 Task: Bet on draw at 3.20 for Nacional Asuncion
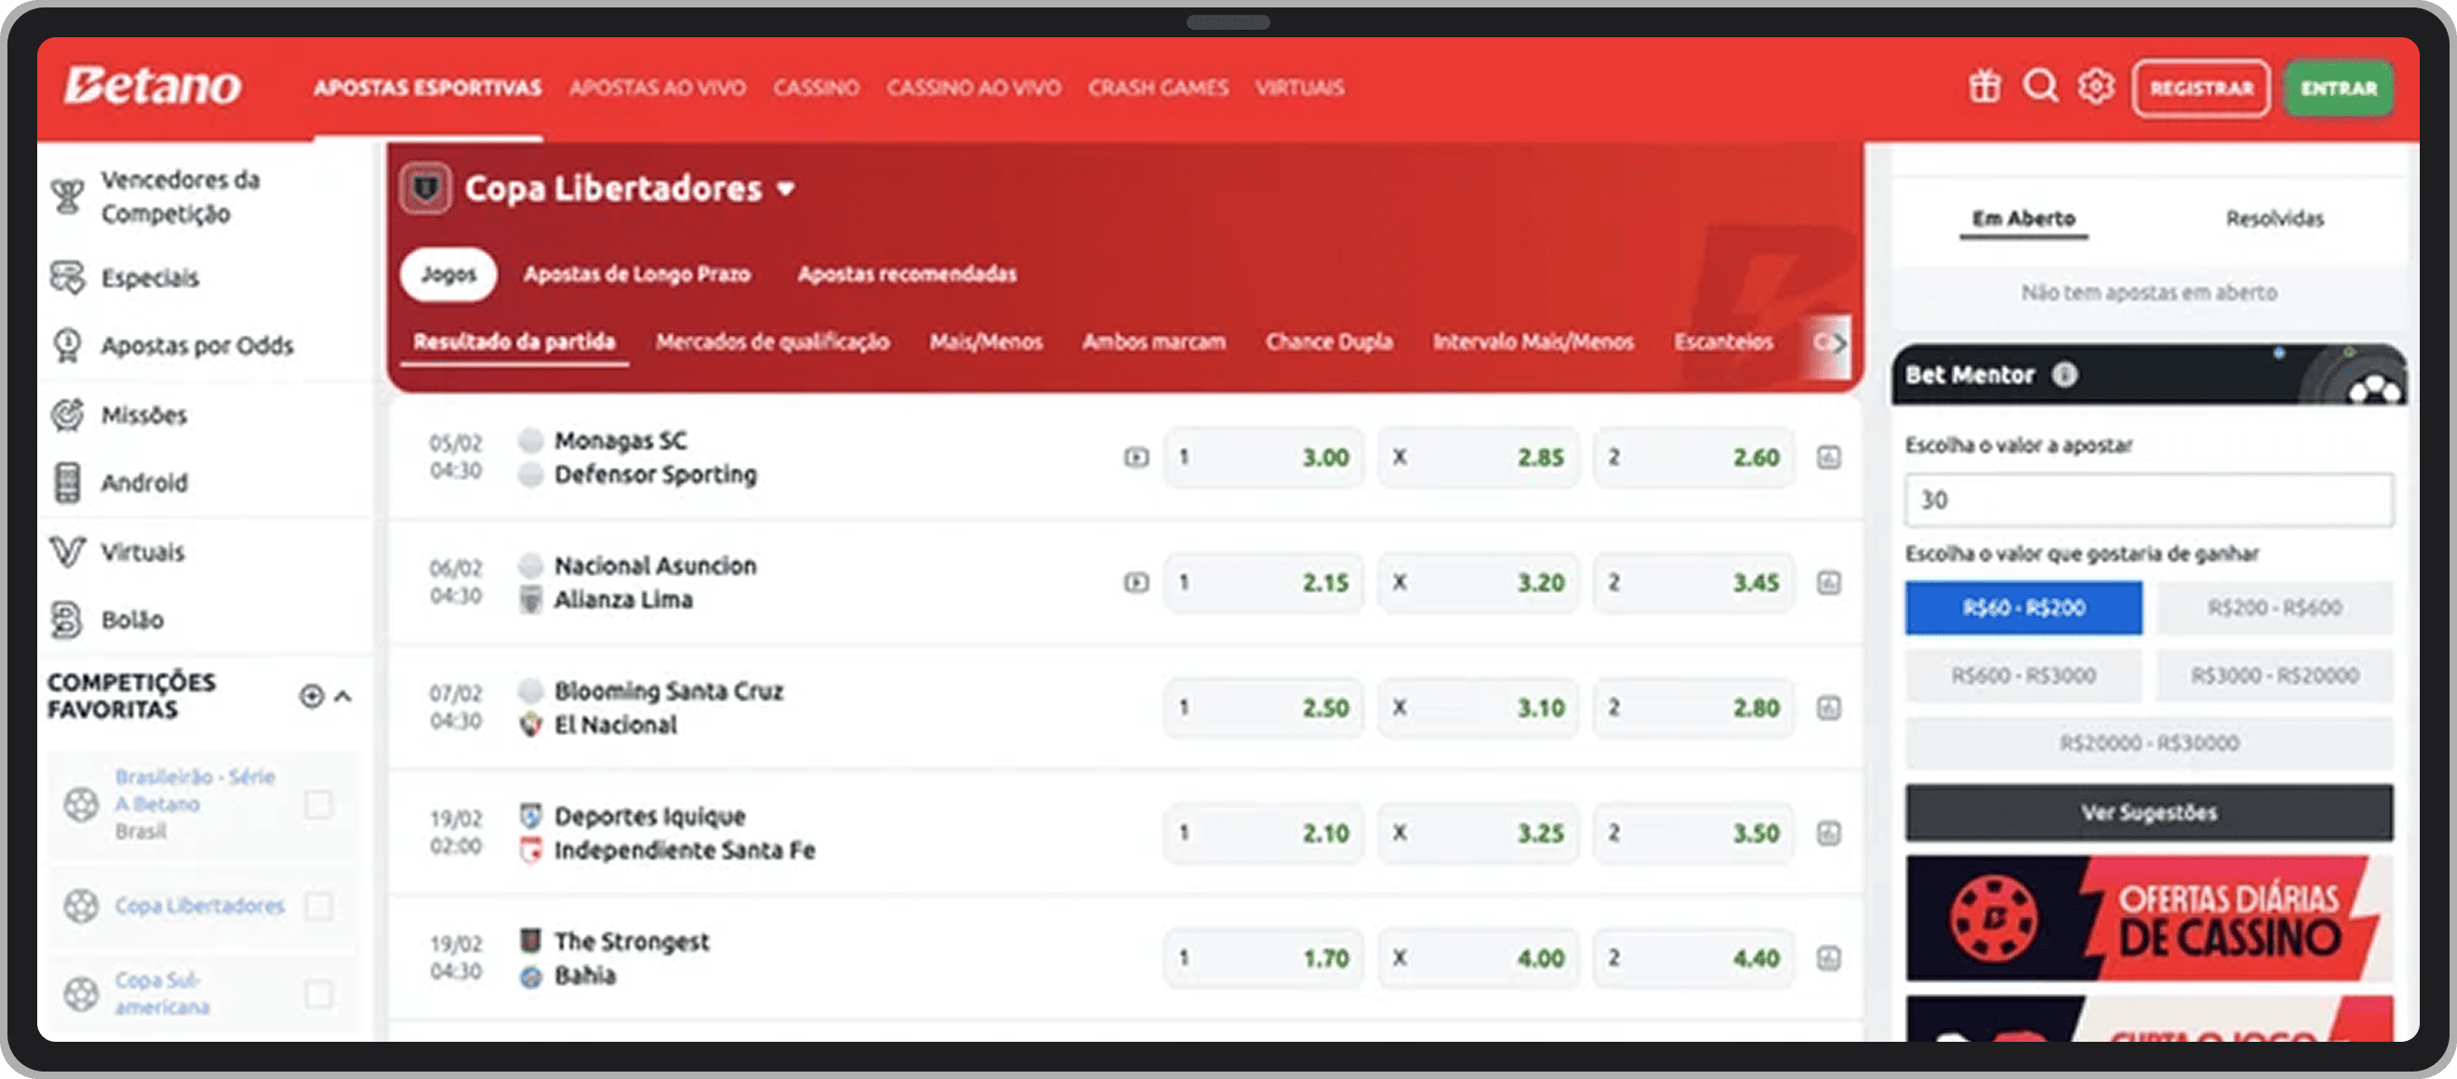1479,582
